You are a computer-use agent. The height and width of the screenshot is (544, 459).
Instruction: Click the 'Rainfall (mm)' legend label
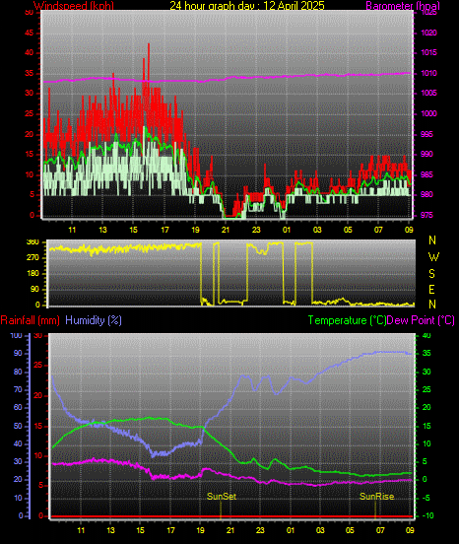coord(30,320)
